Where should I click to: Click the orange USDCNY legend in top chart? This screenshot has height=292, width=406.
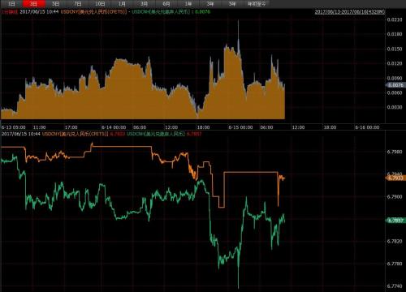(93, 11)
